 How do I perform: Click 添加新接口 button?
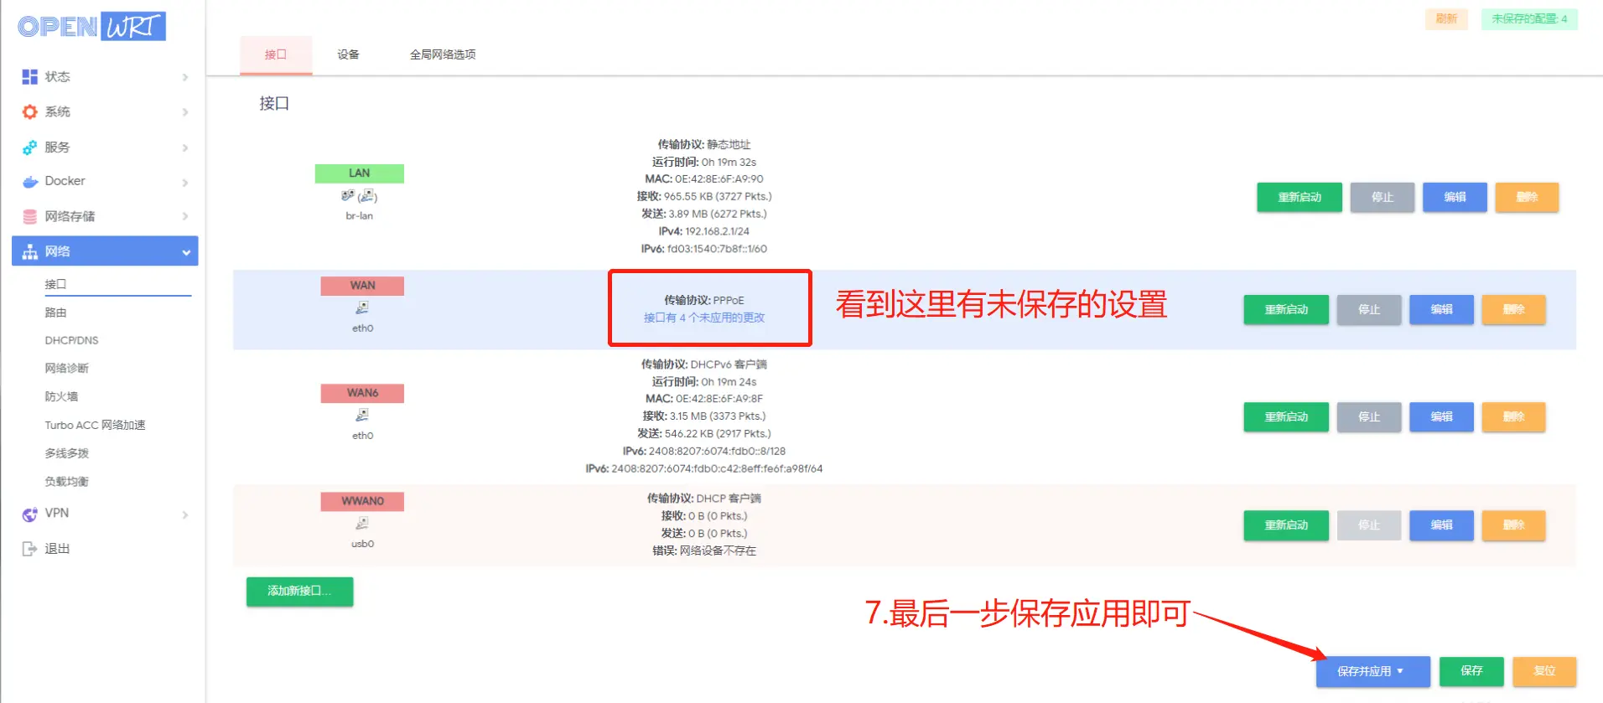click(x=299, y=592)
